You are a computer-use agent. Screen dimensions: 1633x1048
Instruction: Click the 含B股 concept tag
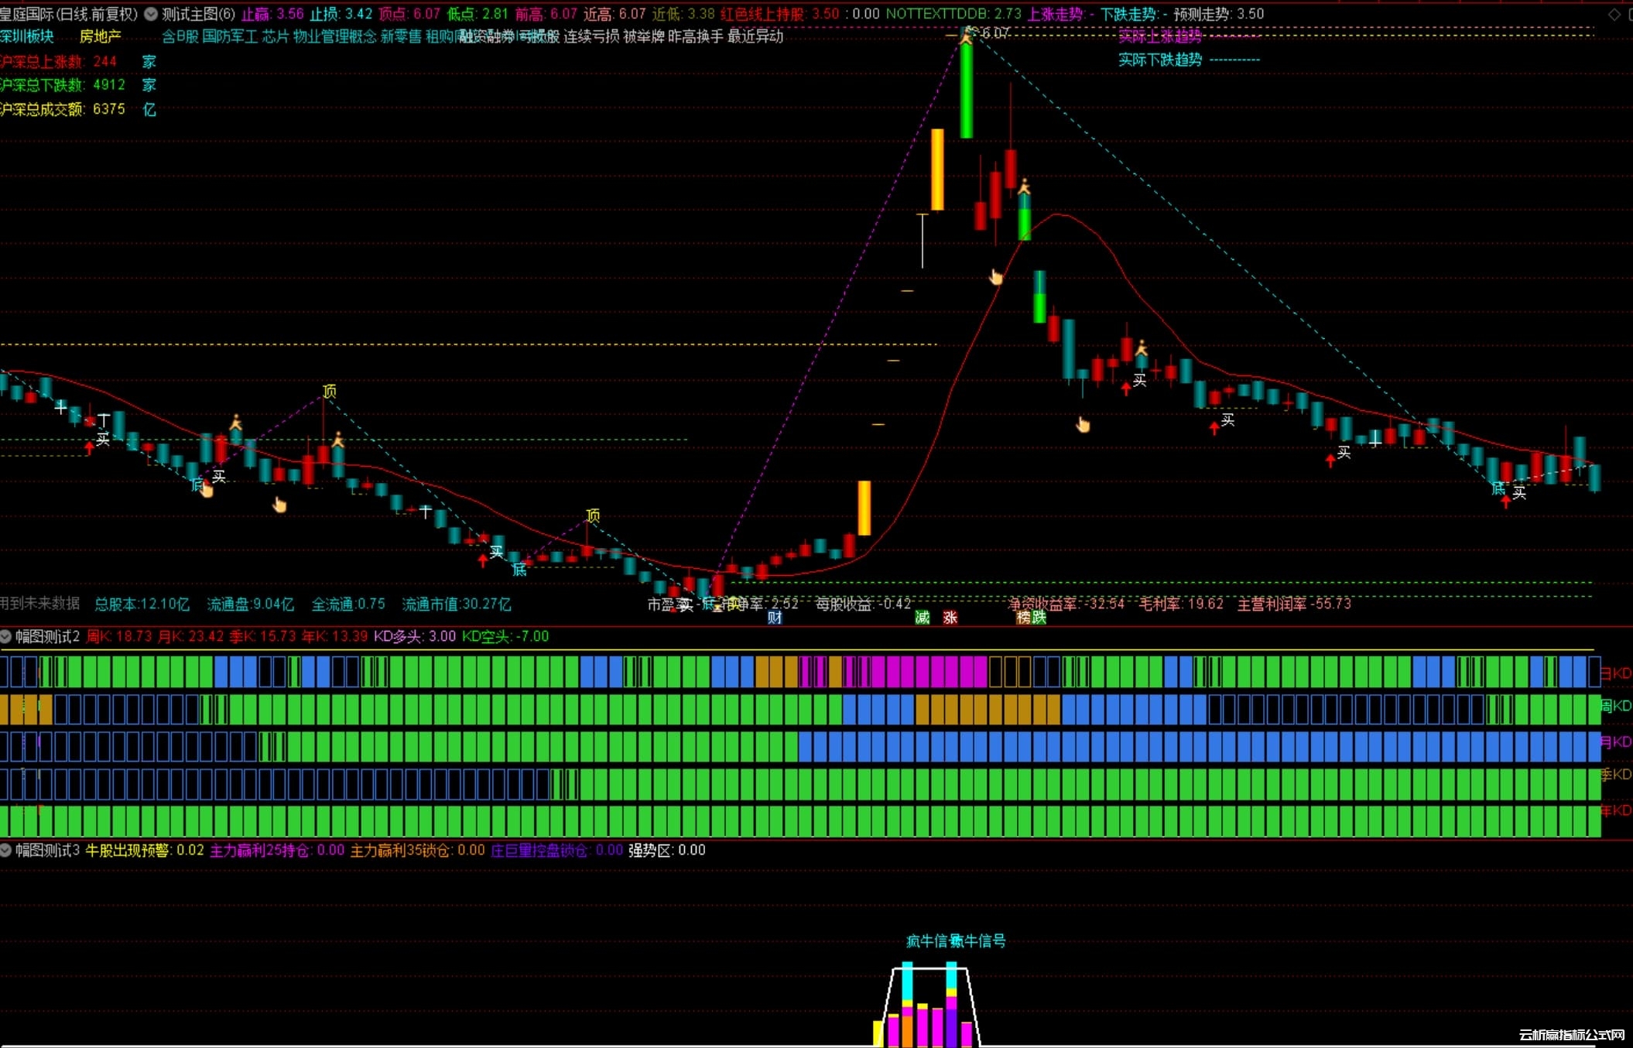click(180, 36)
